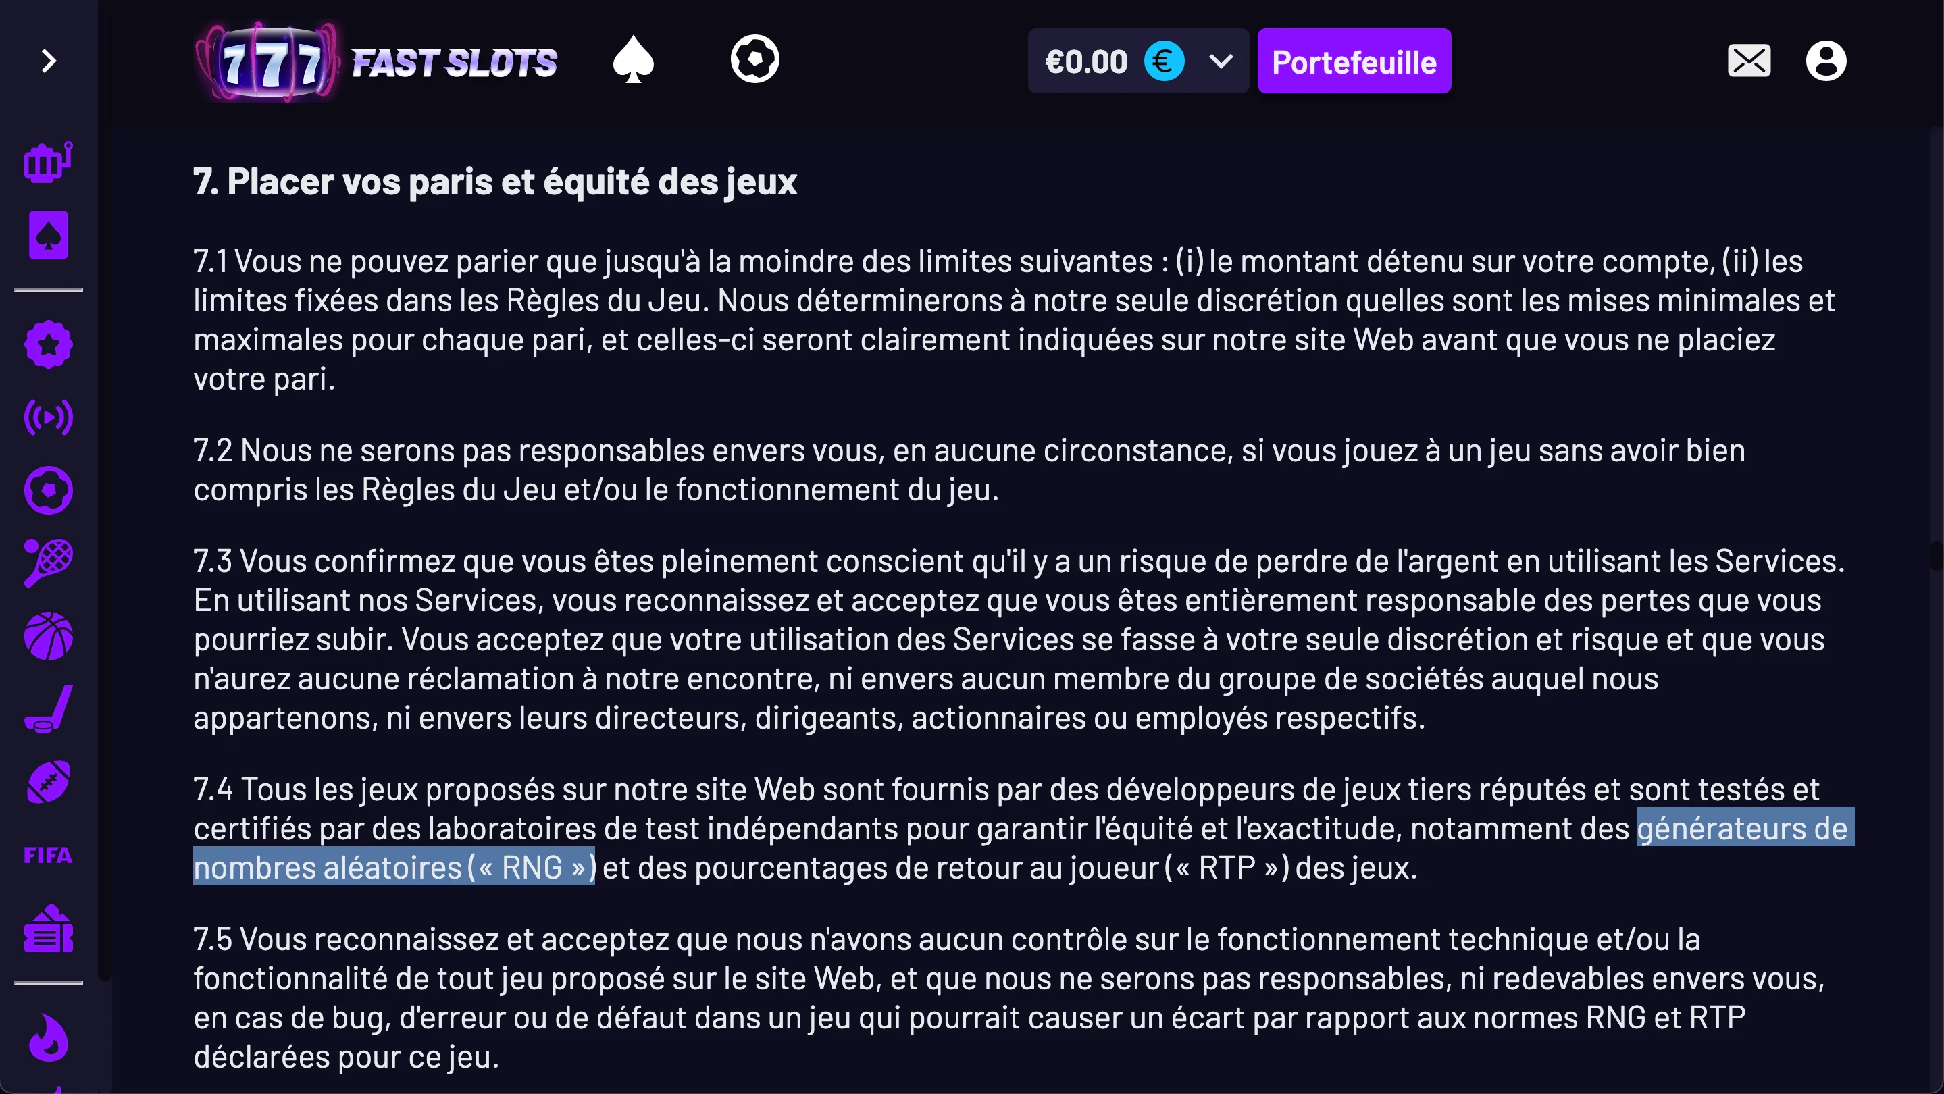
Task: Select the ice hockey stick icon
Action: click(49, 709)
